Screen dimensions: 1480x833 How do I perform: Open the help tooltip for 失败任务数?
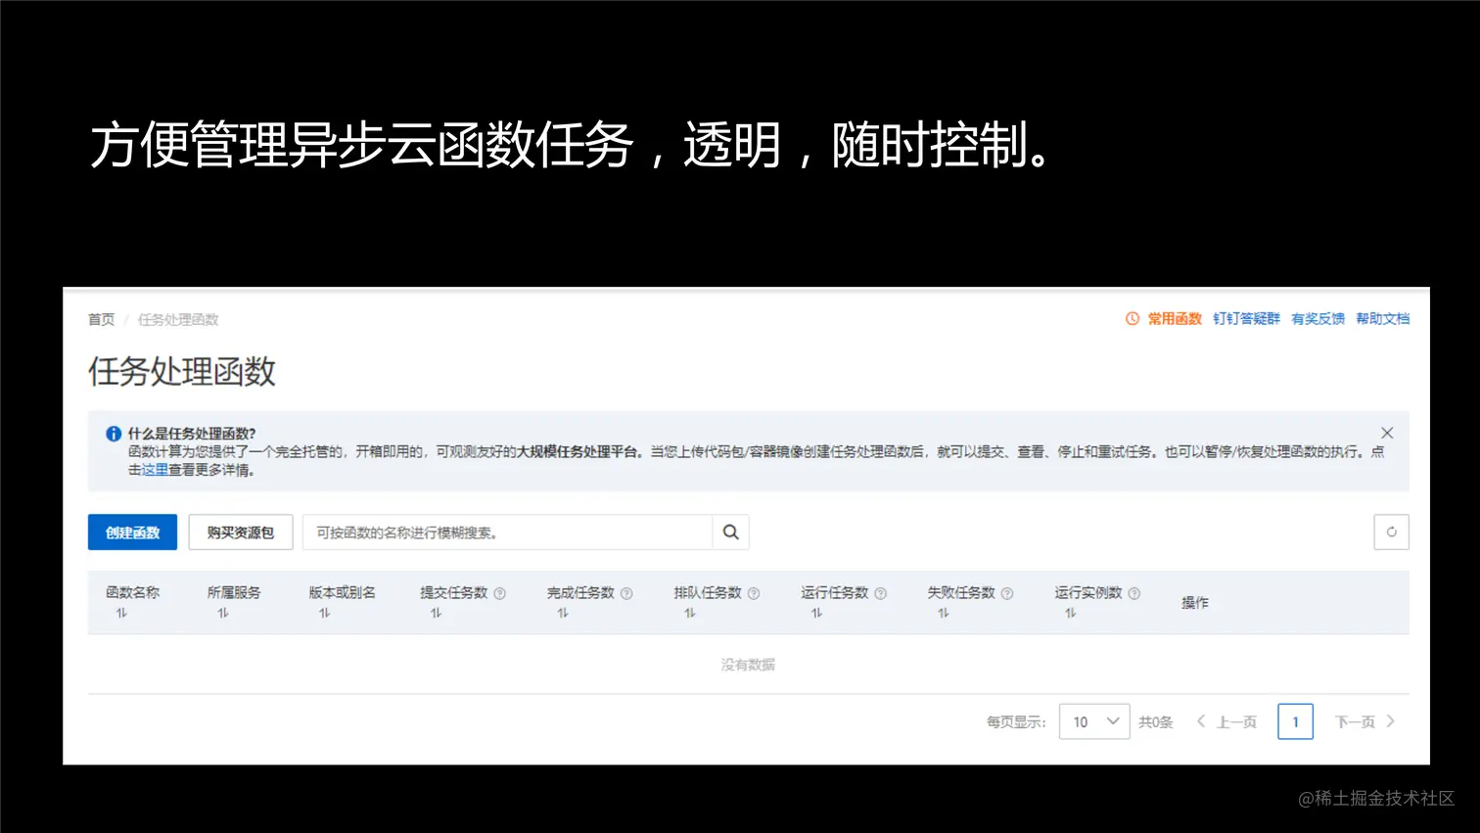[x=1009, y=592]
